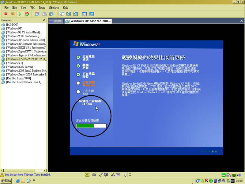
Task: Click the orange clock Quick Launch icon
Action: pos(23,181)
